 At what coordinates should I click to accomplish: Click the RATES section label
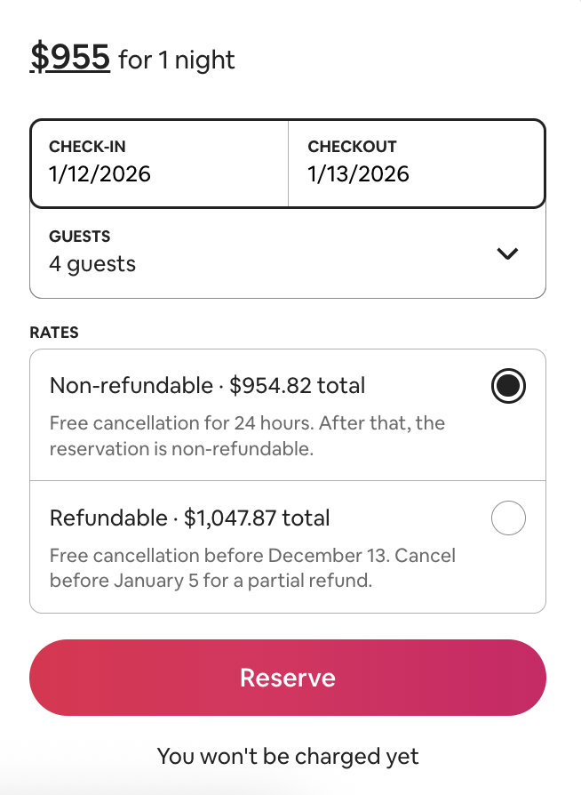[53, 332]
